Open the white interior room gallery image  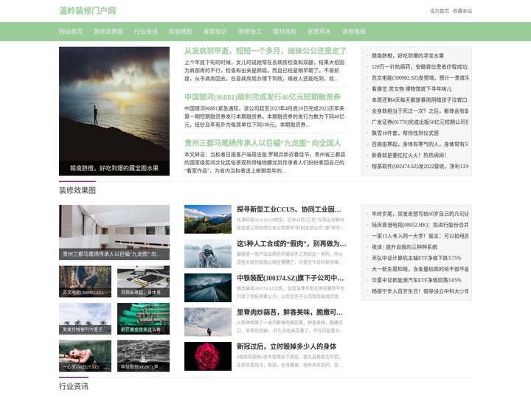114,232
